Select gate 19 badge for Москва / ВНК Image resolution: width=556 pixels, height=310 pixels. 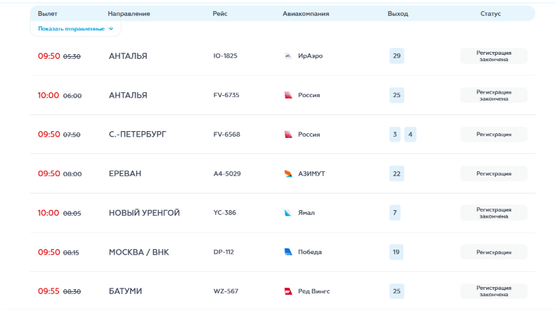tap(396, 252)
